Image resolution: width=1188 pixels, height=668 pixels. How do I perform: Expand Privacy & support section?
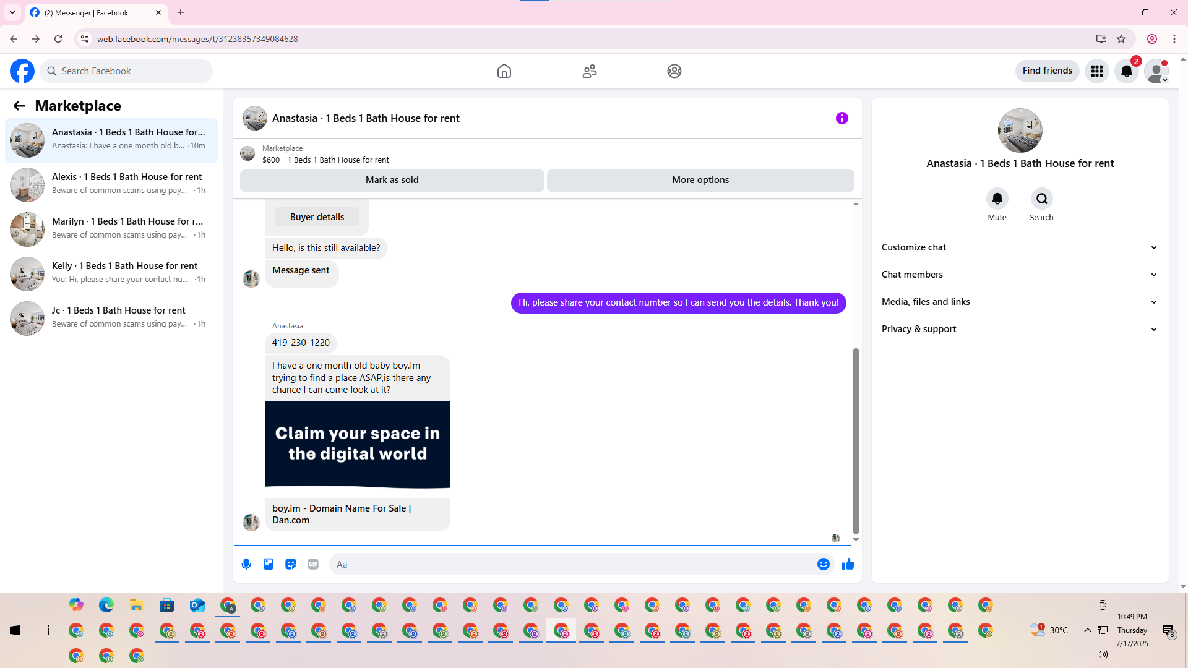click(1020, 329)
